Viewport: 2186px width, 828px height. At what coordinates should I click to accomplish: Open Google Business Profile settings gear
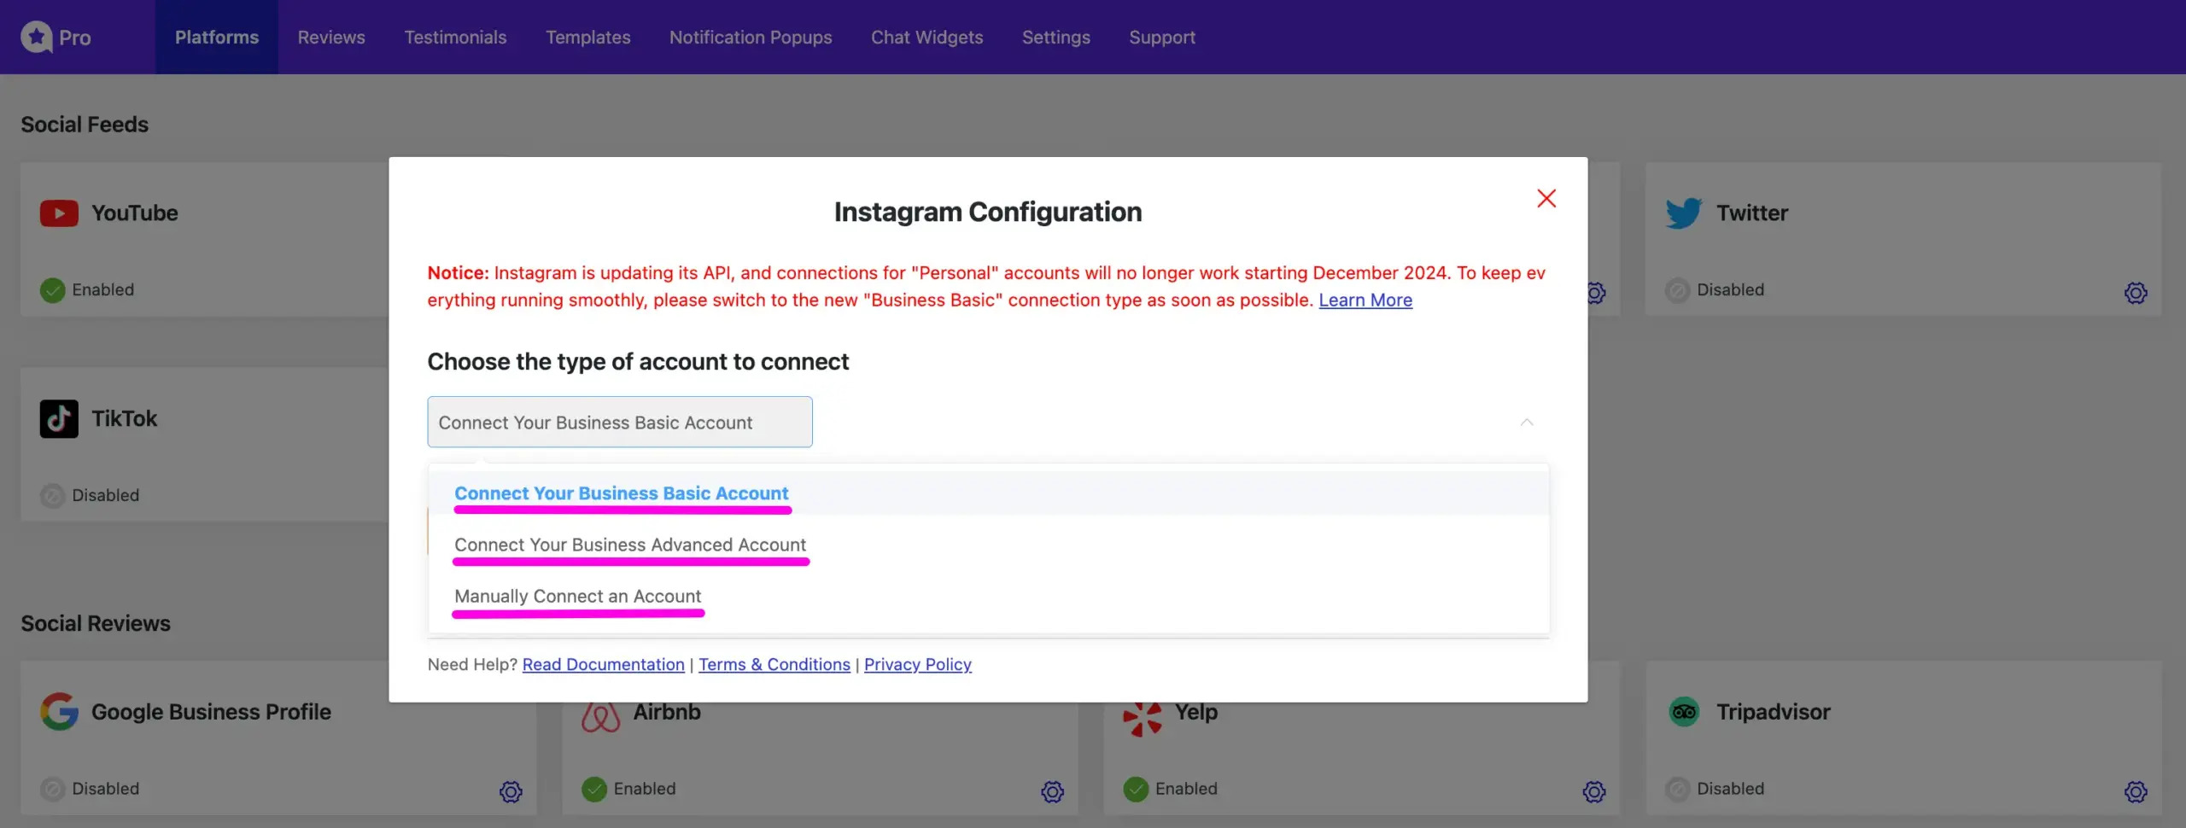click(x=511, y=791)
